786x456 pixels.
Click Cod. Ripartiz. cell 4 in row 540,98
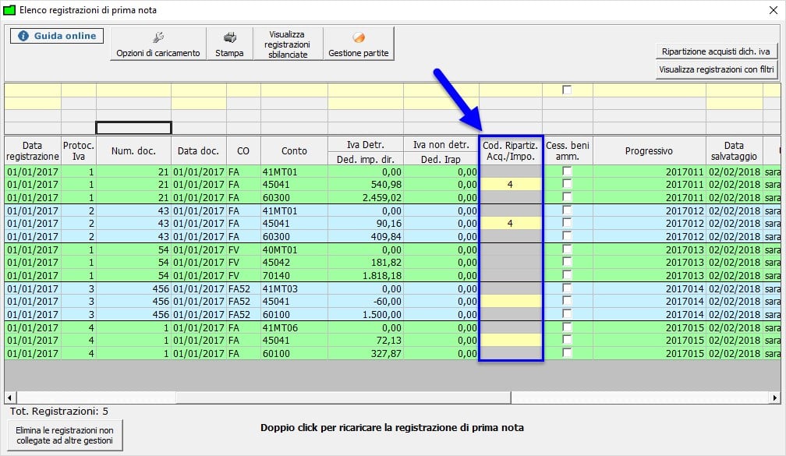tap(510, 185)
